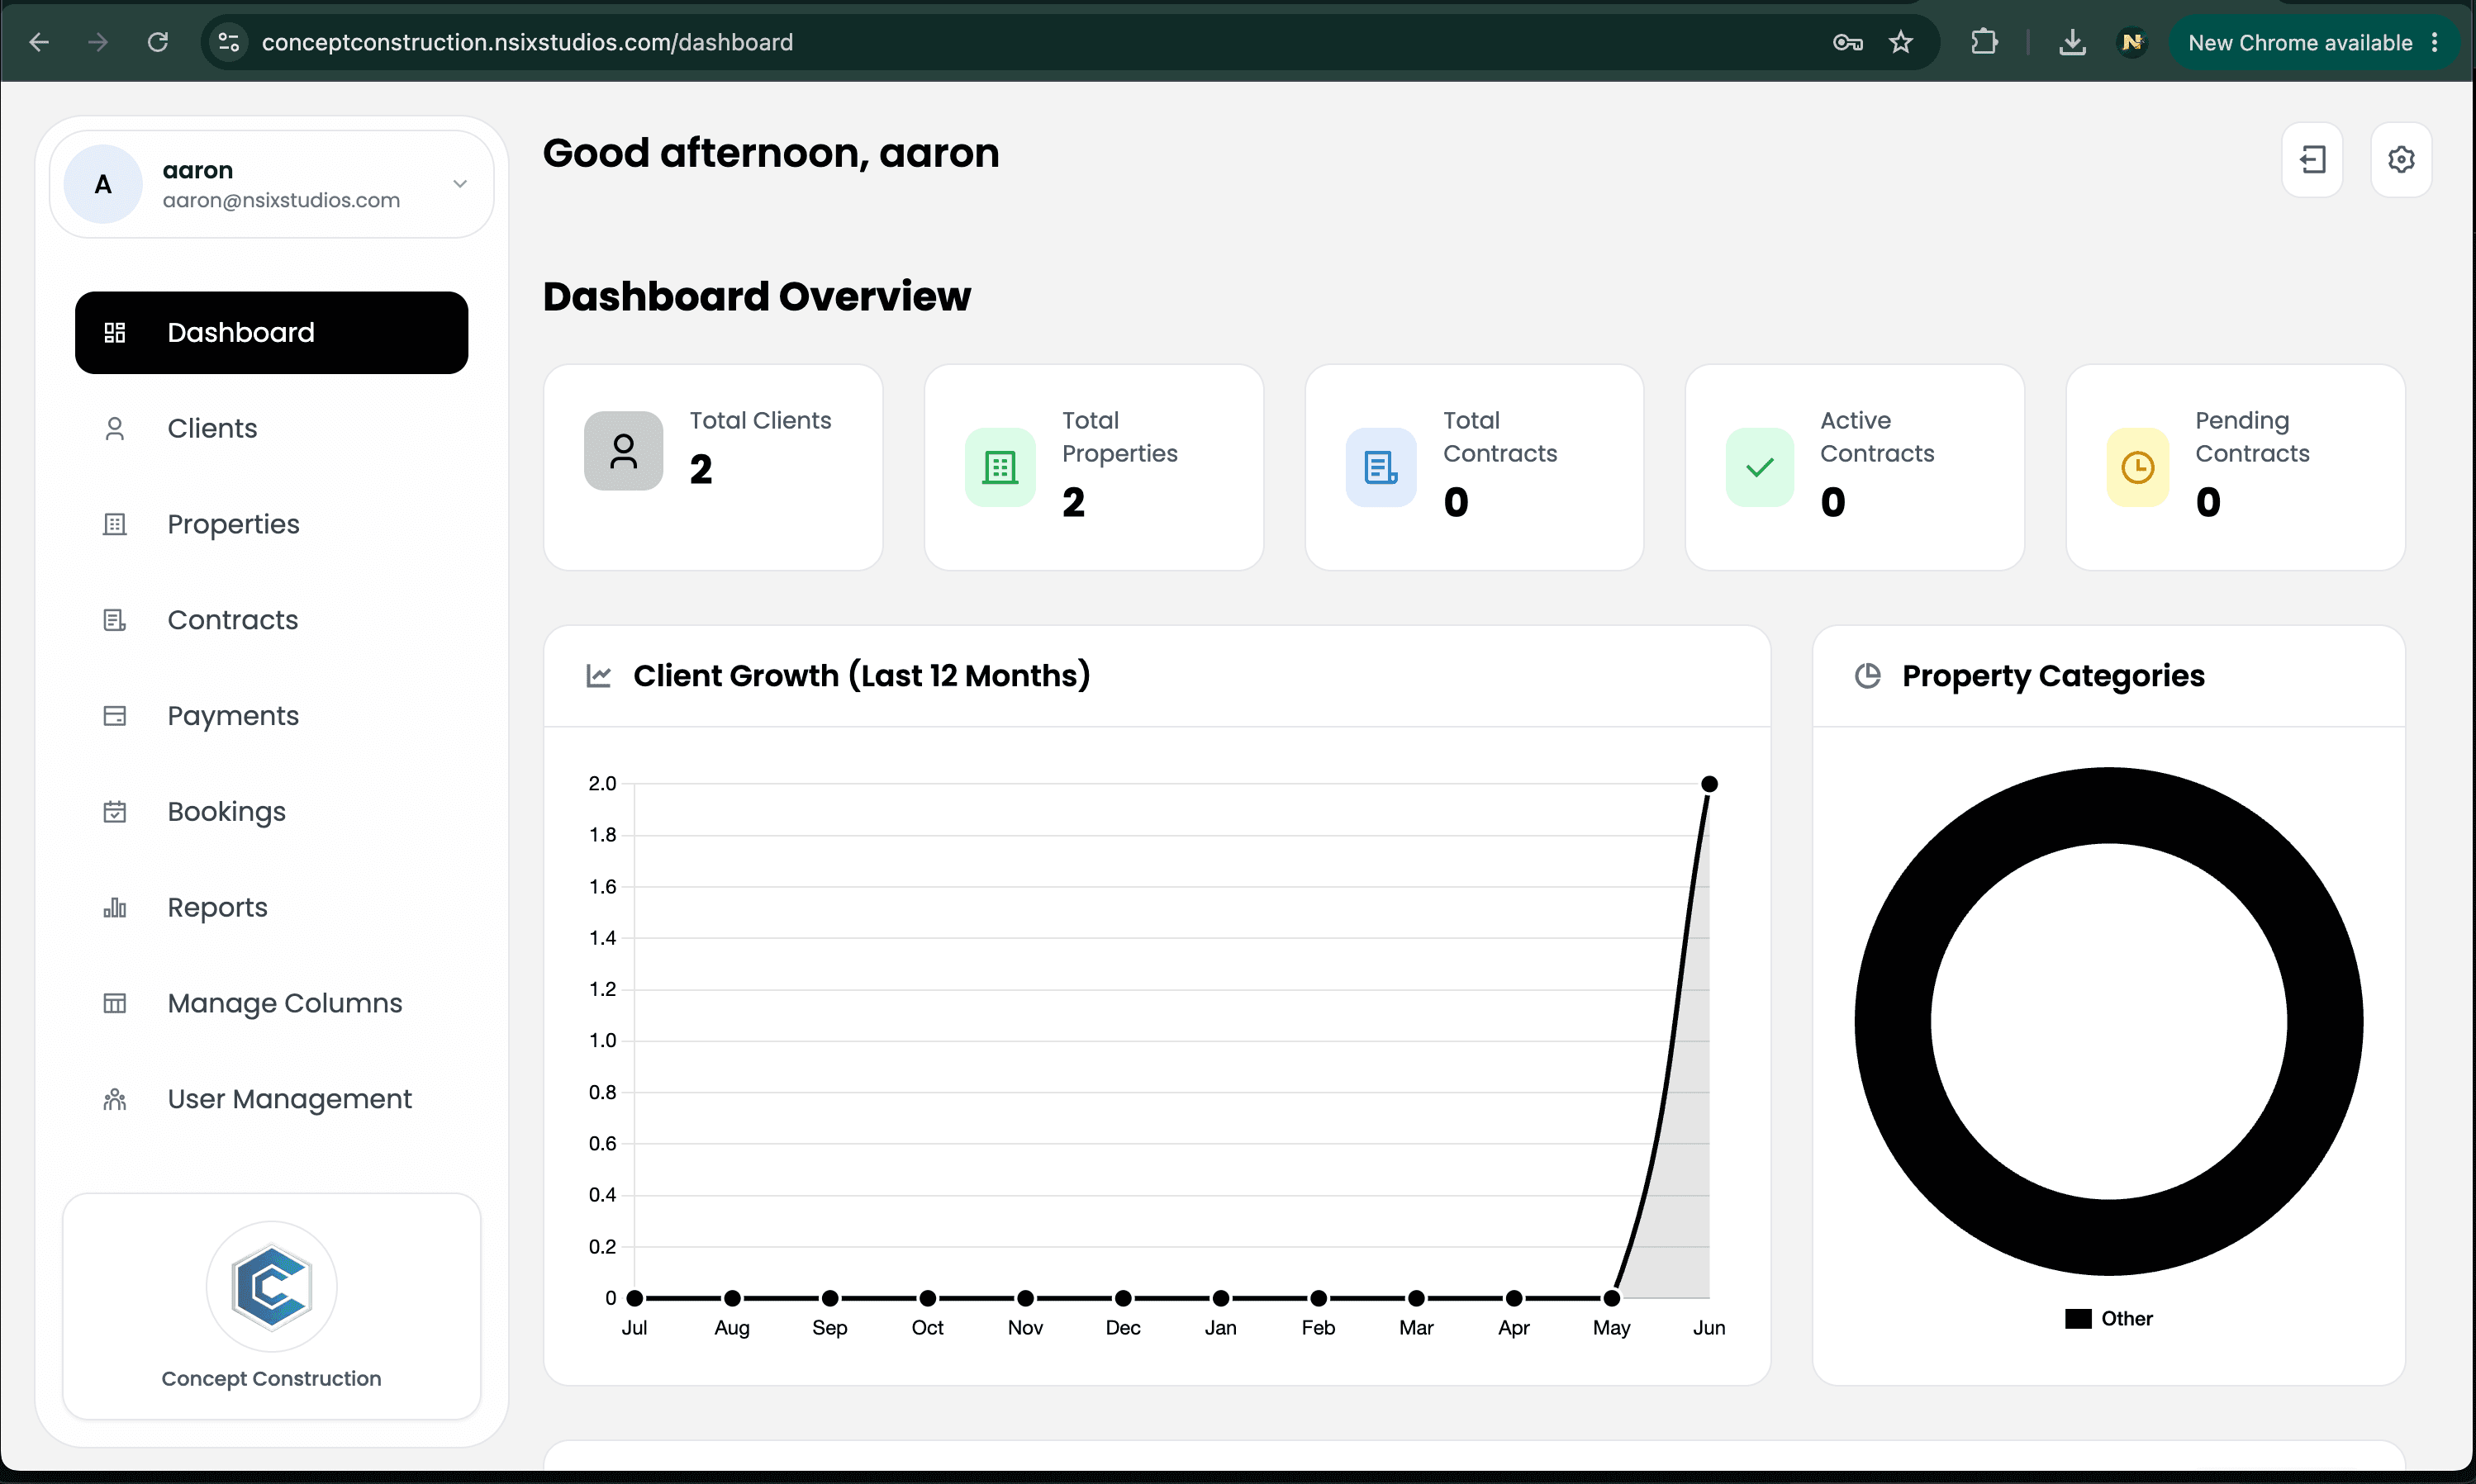
Task: Click the Concept Construction logo
Action: coord(271,1287)
